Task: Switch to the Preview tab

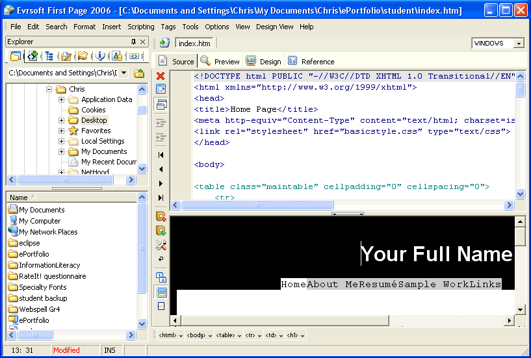Action: click(x=220, y=62)
